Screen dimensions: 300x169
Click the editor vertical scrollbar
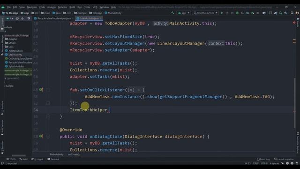pos(294,103)
